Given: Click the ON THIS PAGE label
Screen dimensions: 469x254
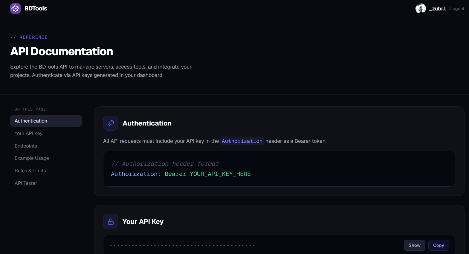Looking at the screenshot, I should pos(30,109).
